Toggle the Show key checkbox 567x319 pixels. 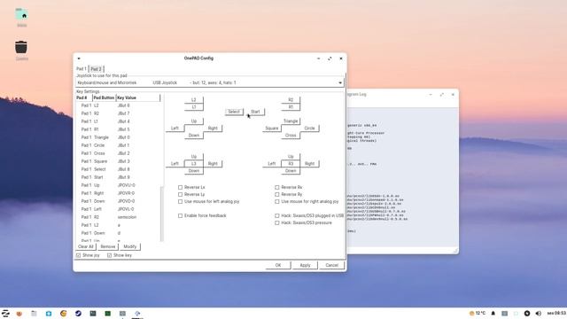[x=109, y=255]
